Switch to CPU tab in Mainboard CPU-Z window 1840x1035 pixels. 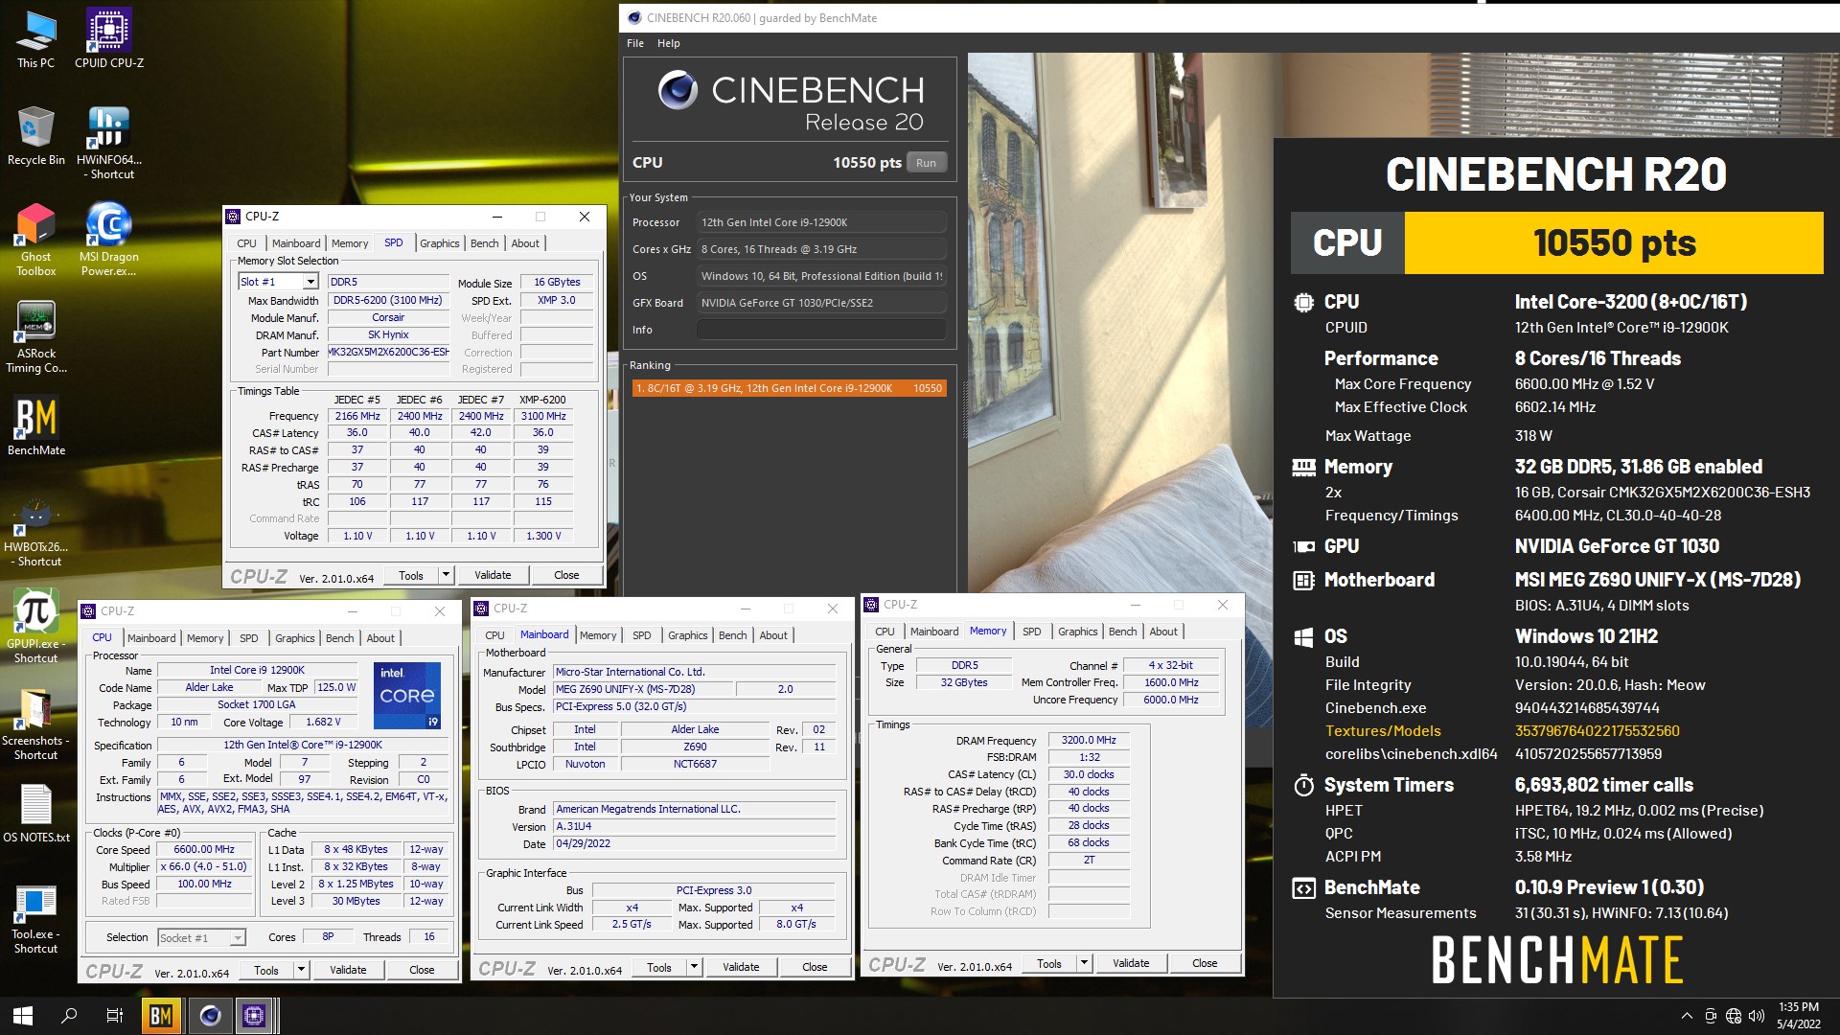[x=495, y=635]
